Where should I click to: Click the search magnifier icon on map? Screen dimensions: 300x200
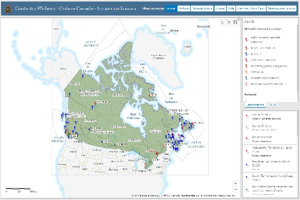[x=223, y=22]
